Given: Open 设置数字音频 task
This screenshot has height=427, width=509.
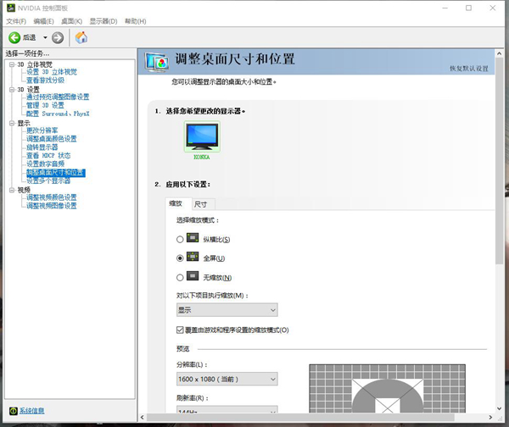Looking at the screenshot, I should [x=45, y=164].
